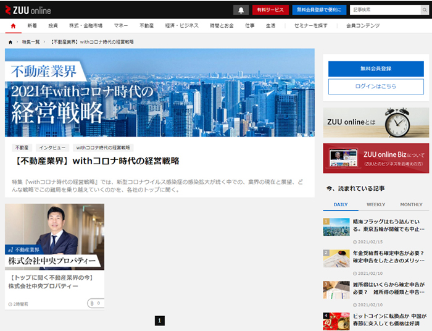Open the 投資 menu item
The image size is (432, 331).
click(x=53, y=26)
